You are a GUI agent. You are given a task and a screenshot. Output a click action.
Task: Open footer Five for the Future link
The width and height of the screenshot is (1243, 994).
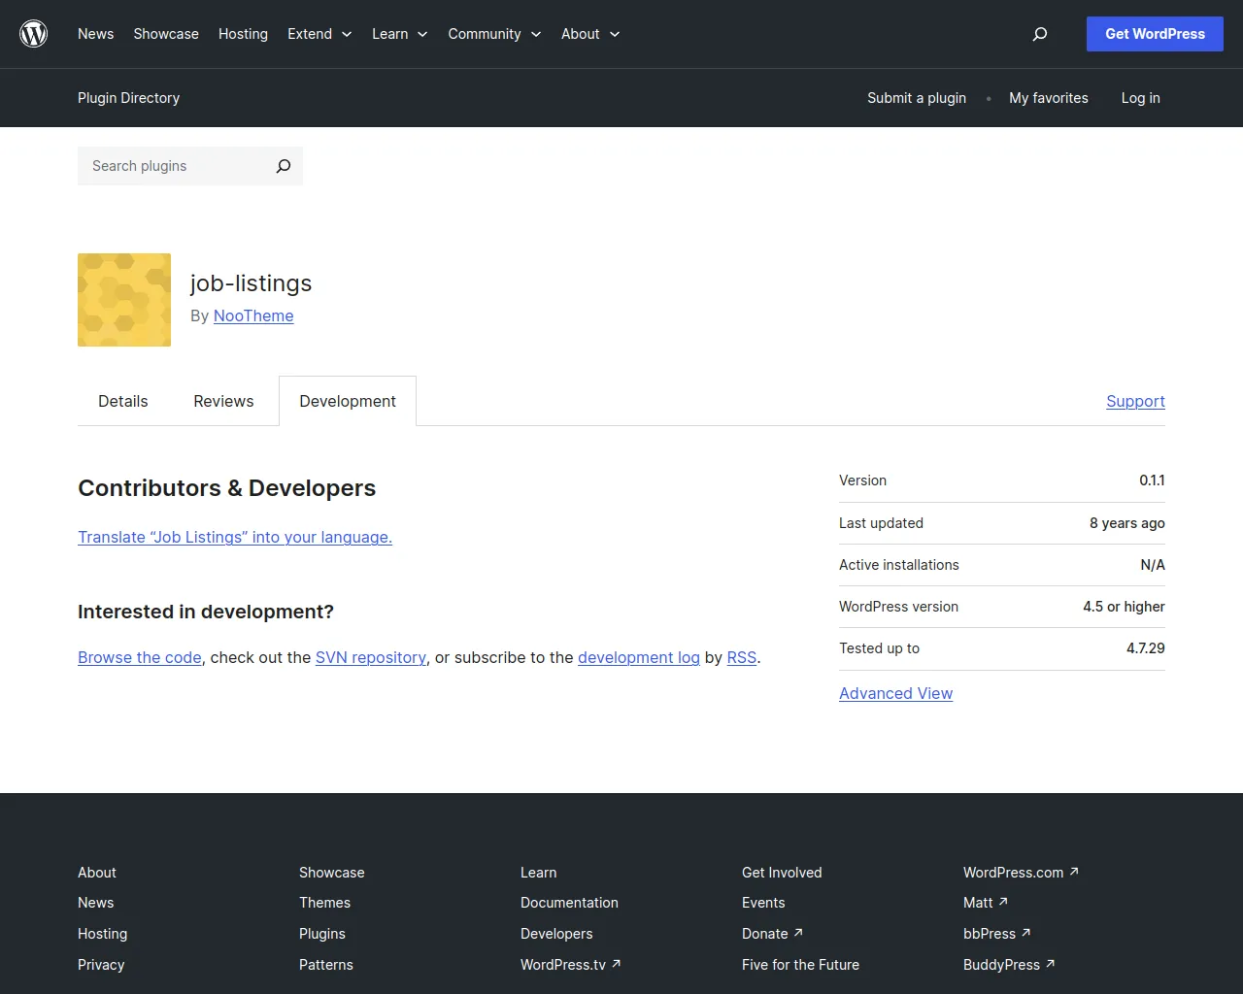[x=800, y=965]
